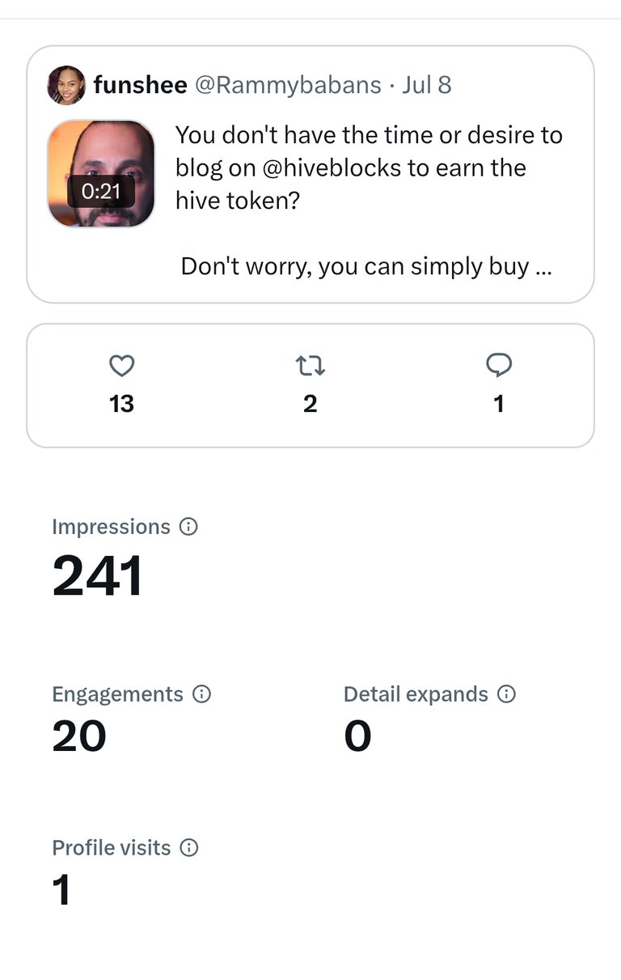Open funshee's profile avatar
Viewport: 621px width, 980px height.
(x=66, y=85)
